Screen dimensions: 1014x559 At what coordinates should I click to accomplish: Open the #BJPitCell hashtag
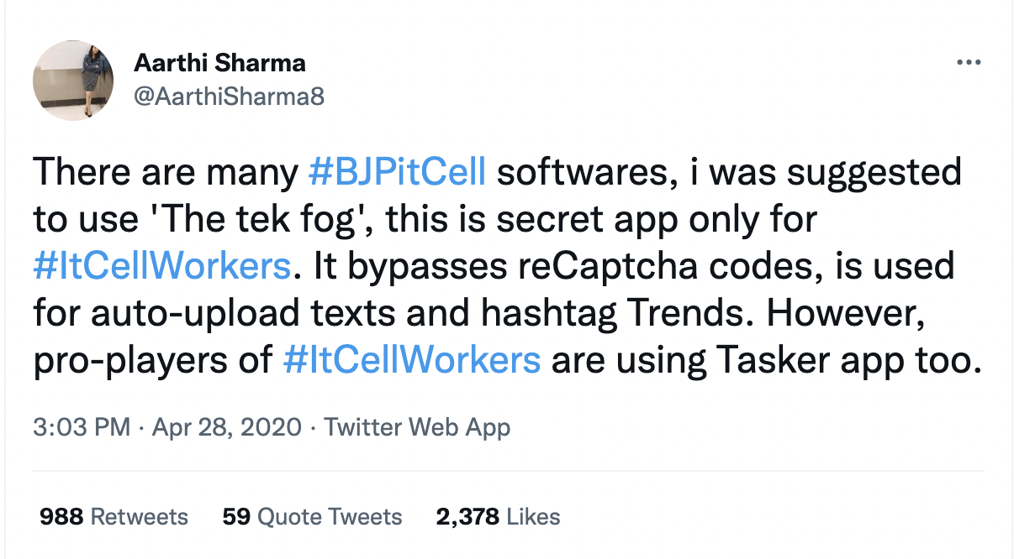click(397, 172)
